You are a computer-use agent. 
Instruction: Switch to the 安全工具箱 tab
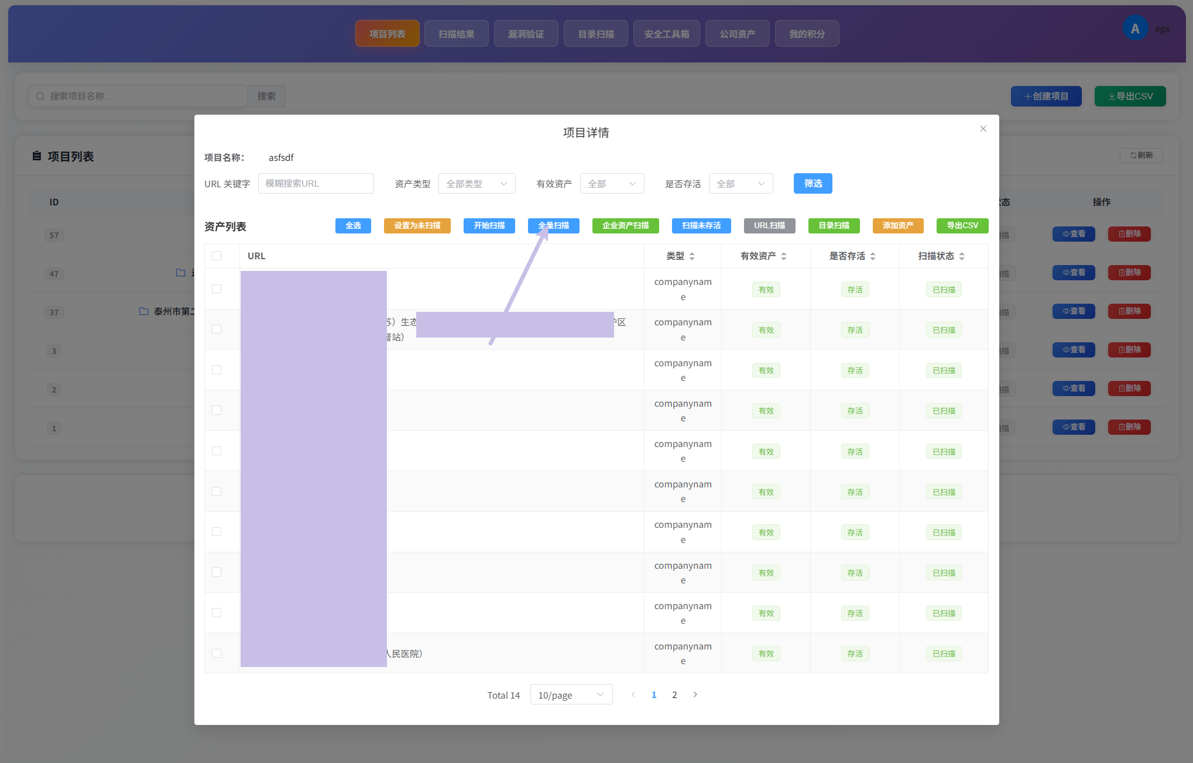[667, 34]
